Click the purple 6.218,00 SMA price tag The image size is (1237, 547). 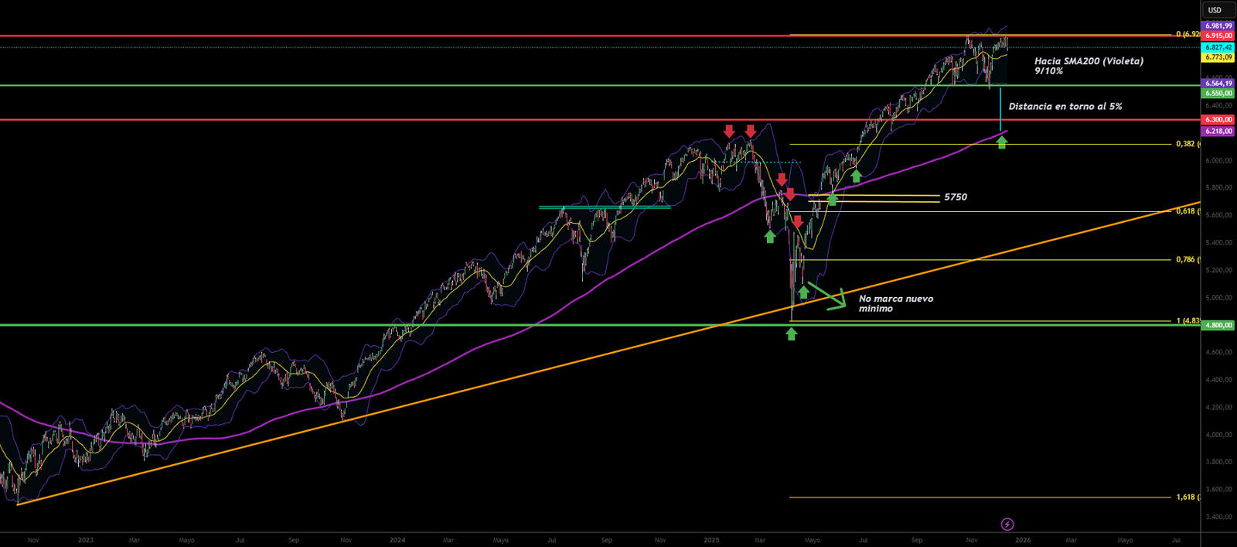click(x=1218, y=132)
